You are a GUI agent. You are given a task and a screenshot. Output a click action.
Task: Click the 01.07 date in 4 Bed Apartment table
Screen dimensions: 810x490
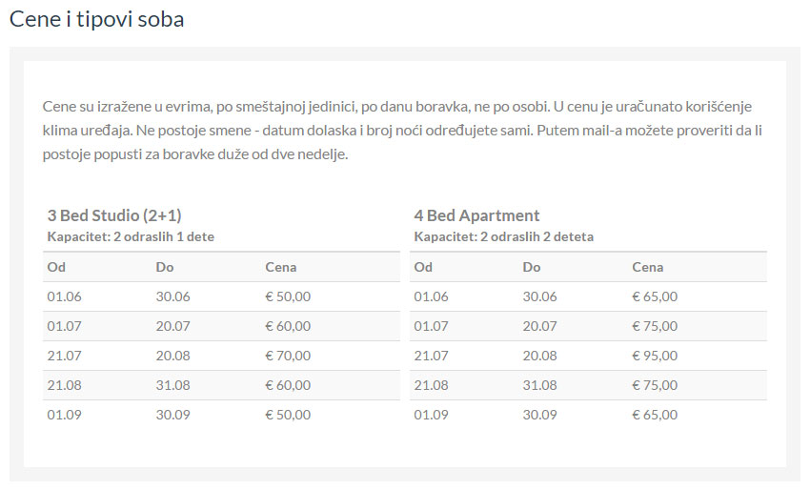[x=431, y=326]
